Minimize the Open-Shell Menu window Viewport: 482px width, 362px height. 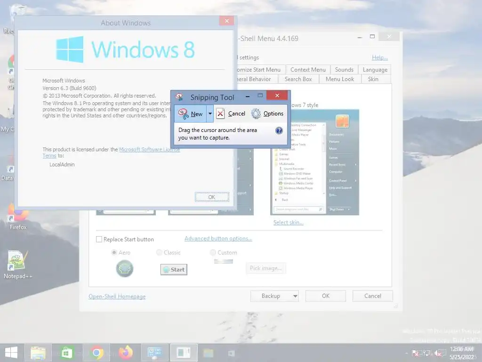pyautogui.click(x=359, y=37)
